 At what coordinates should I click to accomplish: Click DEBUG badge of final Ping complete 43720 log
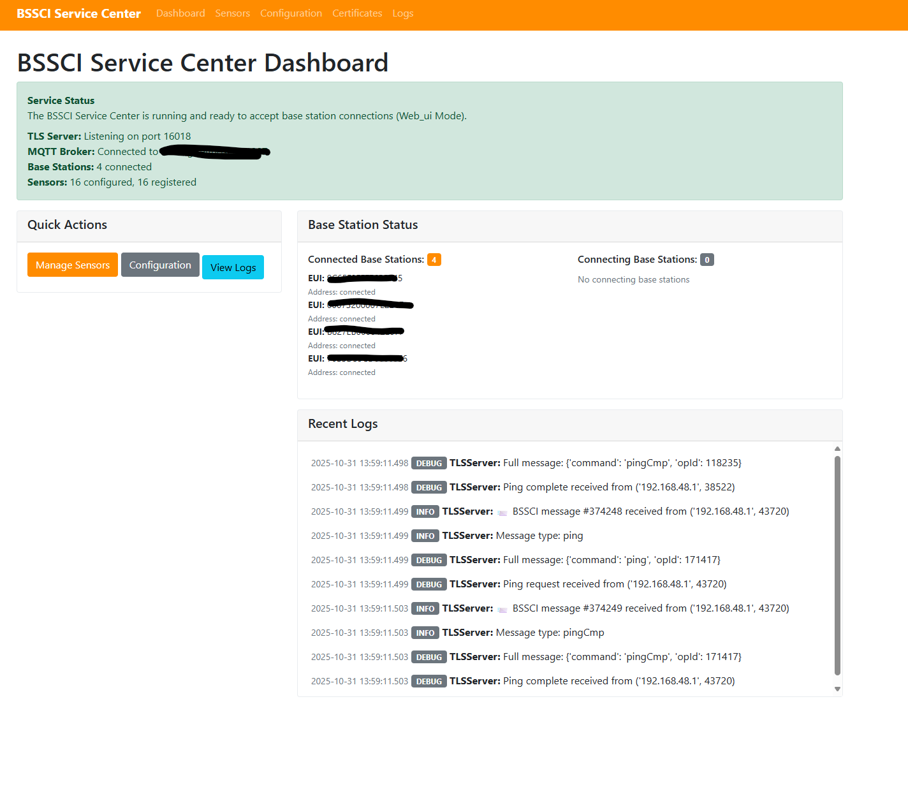[x=429, y=681]
